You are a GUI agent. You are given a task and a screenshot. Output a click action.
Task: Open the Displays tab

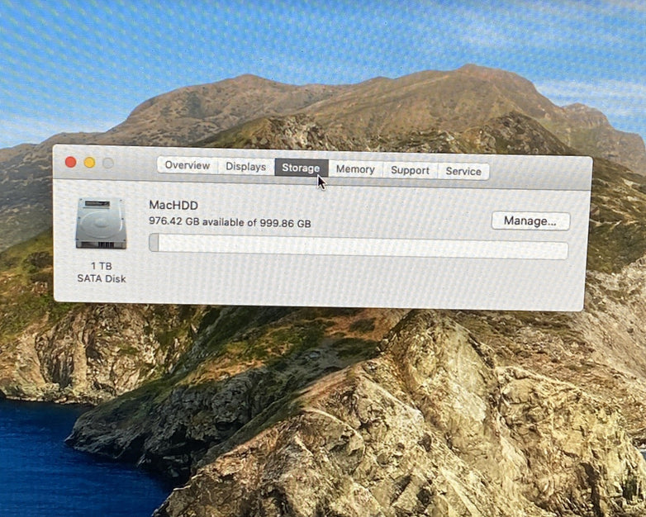click(246, 167)
